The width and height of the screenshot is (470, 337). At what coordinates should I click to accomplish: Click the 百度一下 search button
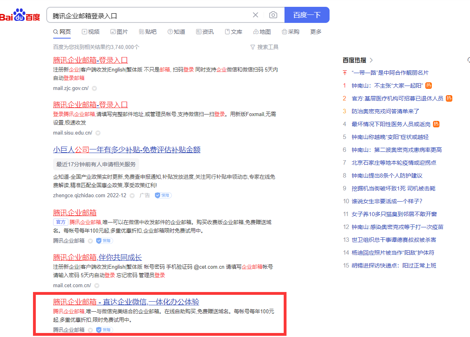307,15
